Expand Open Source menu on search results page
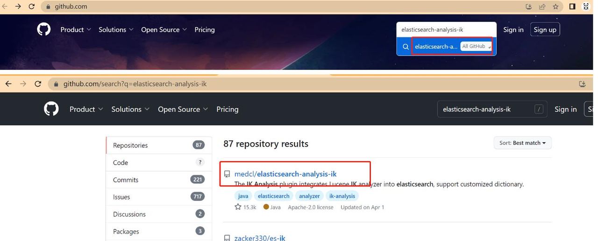This screenshot has width=598, height=241. tap(183, 109)
